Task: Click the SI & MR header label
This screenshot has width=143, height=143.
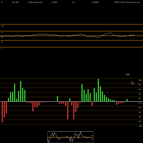Action: click(x=15, y=2)
